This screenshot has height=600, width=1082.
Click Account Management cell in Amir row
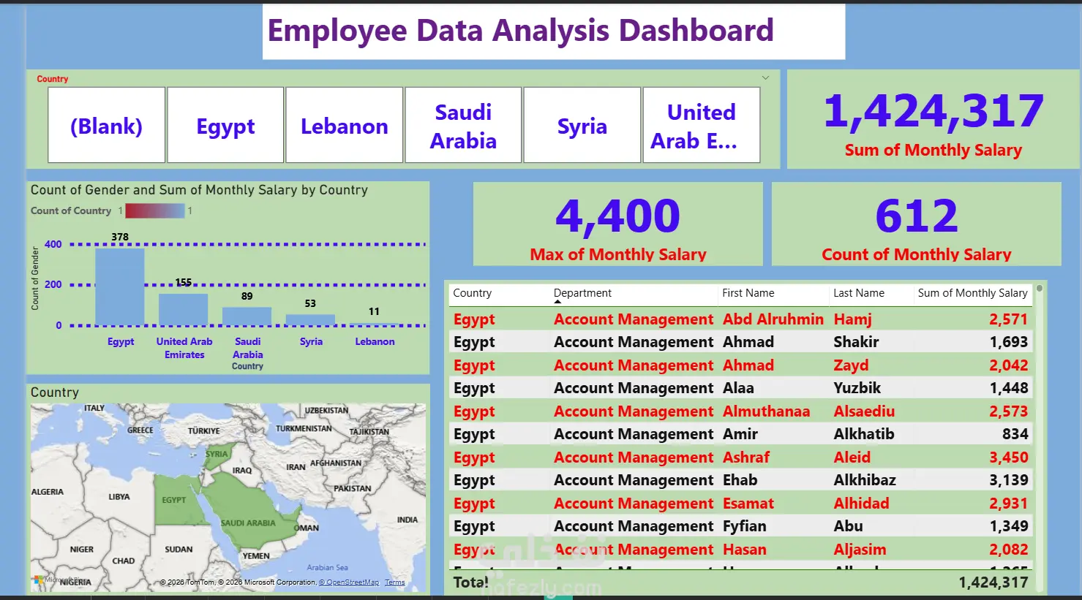(x=634, y=434)
